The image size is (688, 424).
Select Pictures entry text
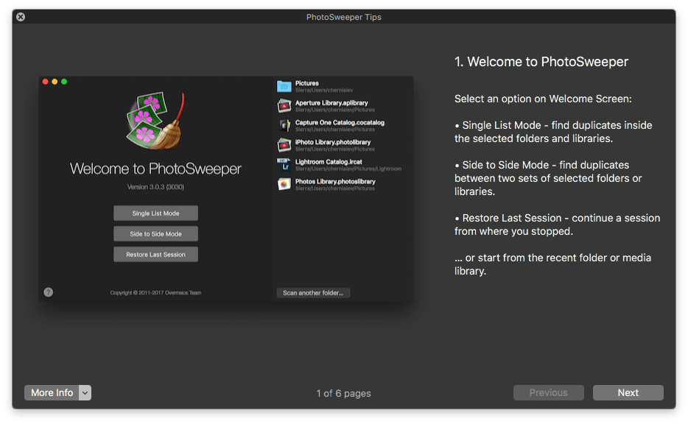tap(306, 83)
